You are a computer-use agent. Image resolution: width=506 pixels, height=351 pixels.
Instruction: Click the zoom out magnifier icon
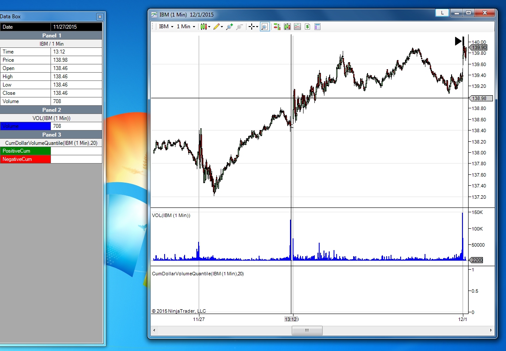pos(239,27)
